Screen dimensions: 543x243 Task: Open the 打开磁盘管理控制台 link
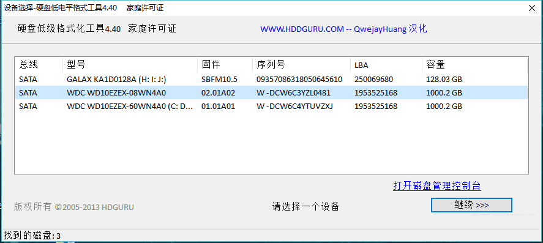[437, 186]
